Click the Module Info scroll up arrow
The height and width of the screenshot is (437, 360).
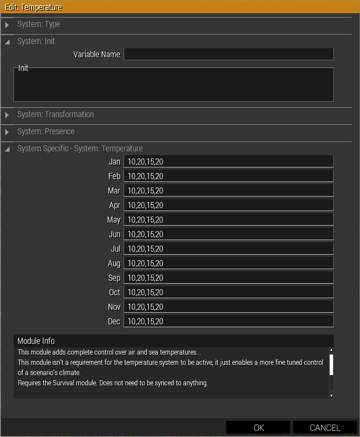331,350
